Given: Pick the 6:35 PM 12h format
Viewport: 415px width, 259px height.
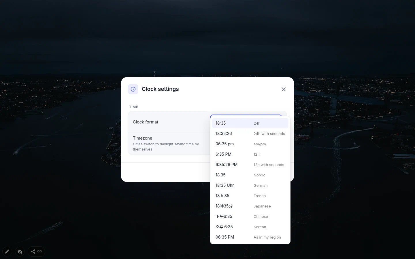Looking at the screenshot, I should (x=250, y=154).
